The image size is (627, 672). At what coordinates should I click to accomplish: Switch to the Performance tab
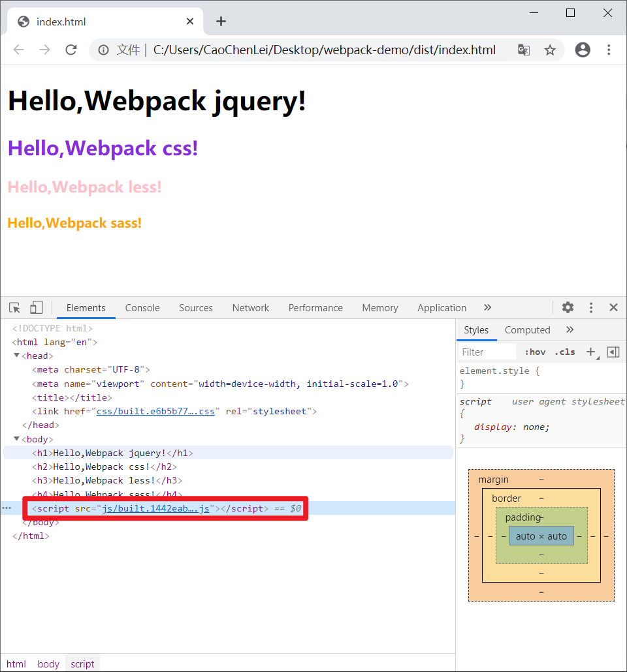pos(315,308)
